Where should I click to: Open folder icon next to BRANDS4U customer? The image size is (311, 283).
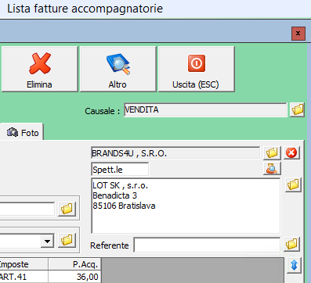272,152
